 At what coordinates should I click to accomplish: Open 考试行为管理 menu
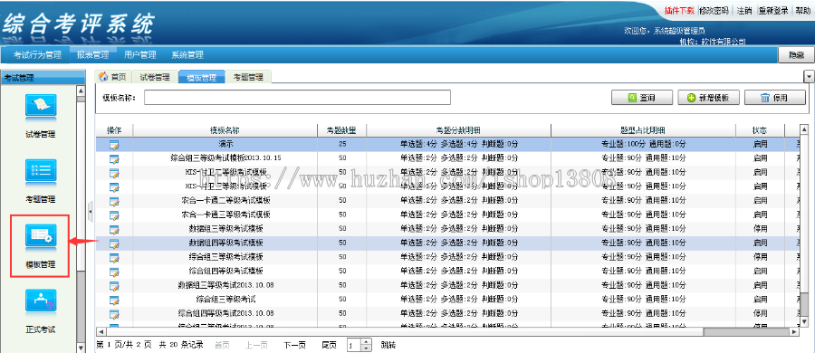(x=37, y=54)
